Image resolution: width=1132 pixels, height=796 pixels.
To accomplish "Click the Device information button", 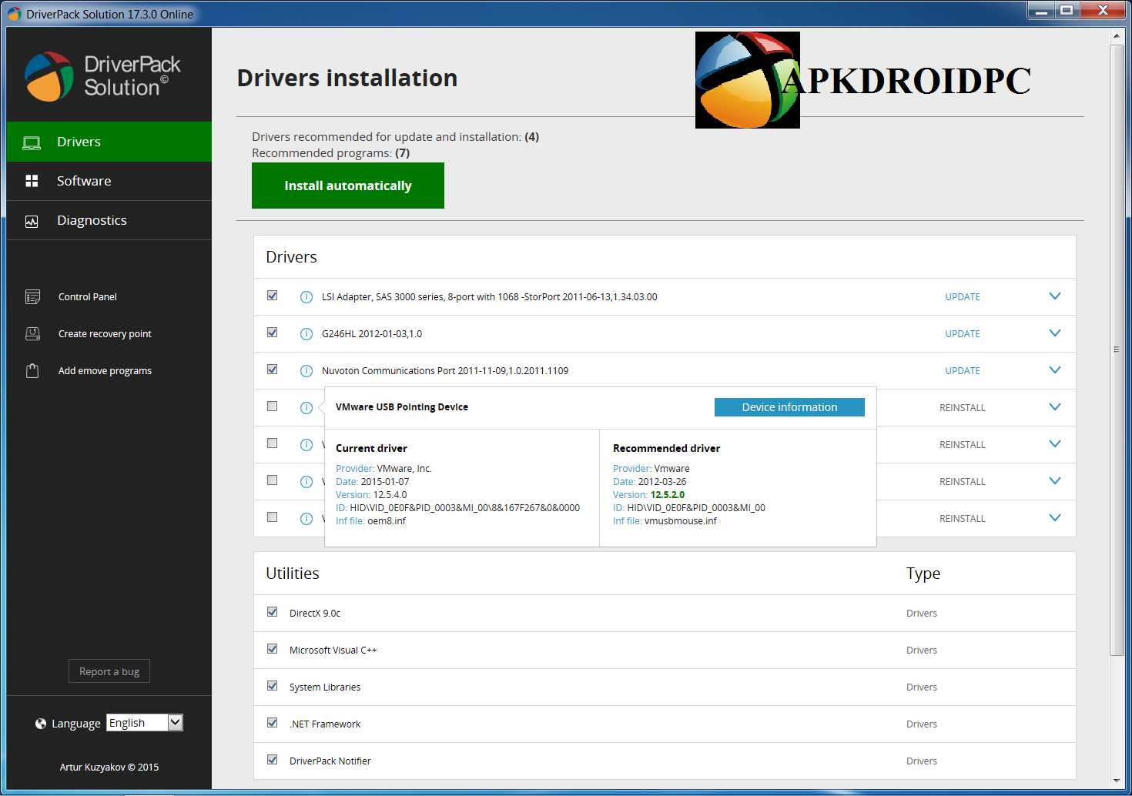I will tap(789, 407).
